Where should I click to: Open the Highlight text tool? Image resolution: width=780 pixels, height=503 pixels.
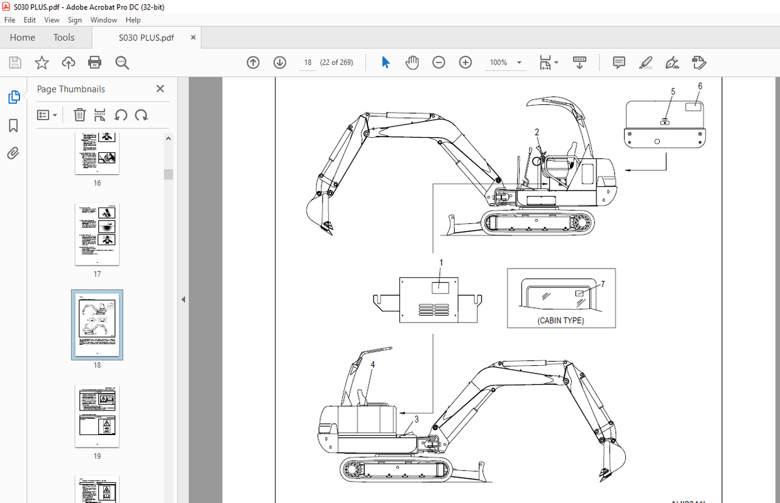point(645,62)
